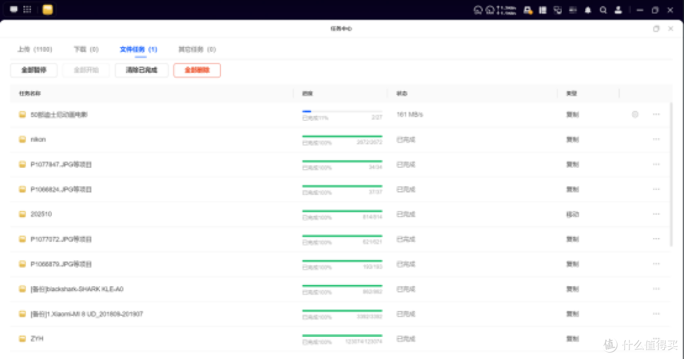Open more options for the blackshark-SHARK KLE-A0 task

click(x=656, y=289)
